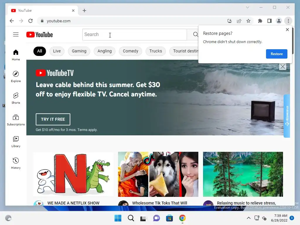Select the All filter chip

coord(40,51)
